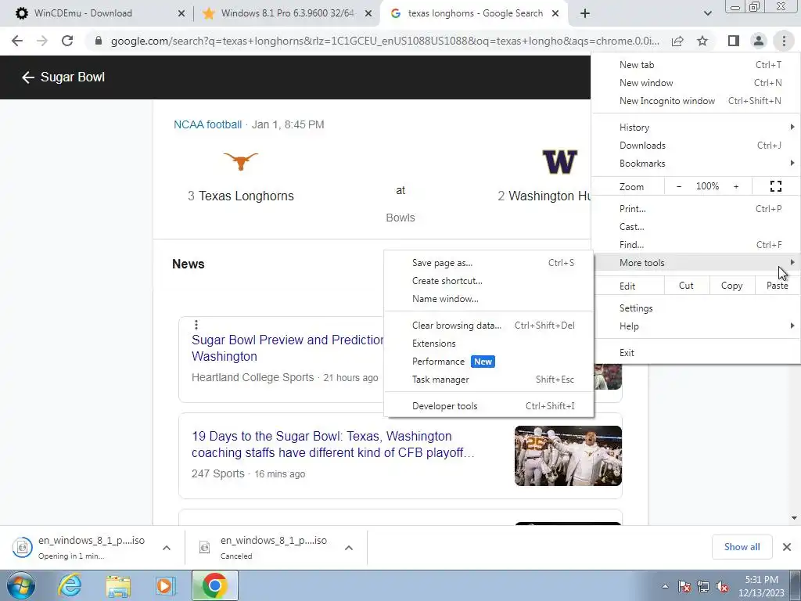Viewport: 801px width, 601px height.
Task: Click Cut in Edit row
Action: coord(687,286)
